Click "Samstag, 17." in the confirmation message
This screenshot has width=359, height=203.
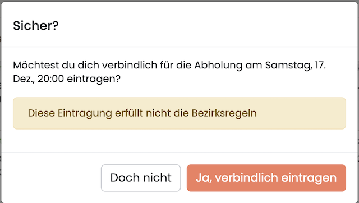coord(296,65)
